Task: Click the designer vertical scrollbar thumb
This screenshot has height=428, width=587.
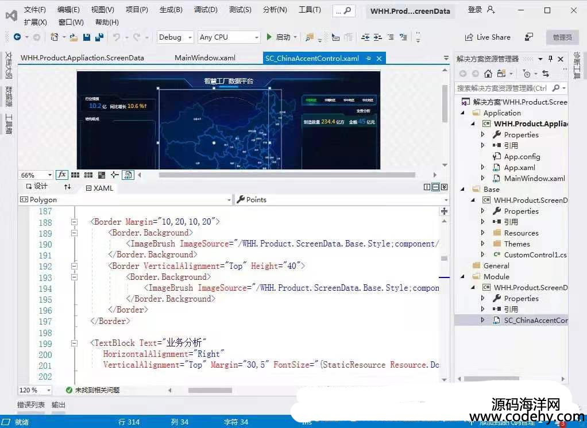Action: tap(445, 104)
